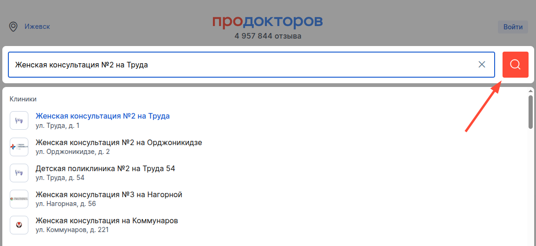Click the location pin icon next to Ижевск
The width and height of the screenshot is (536, 246).
(x=13, y=27)
